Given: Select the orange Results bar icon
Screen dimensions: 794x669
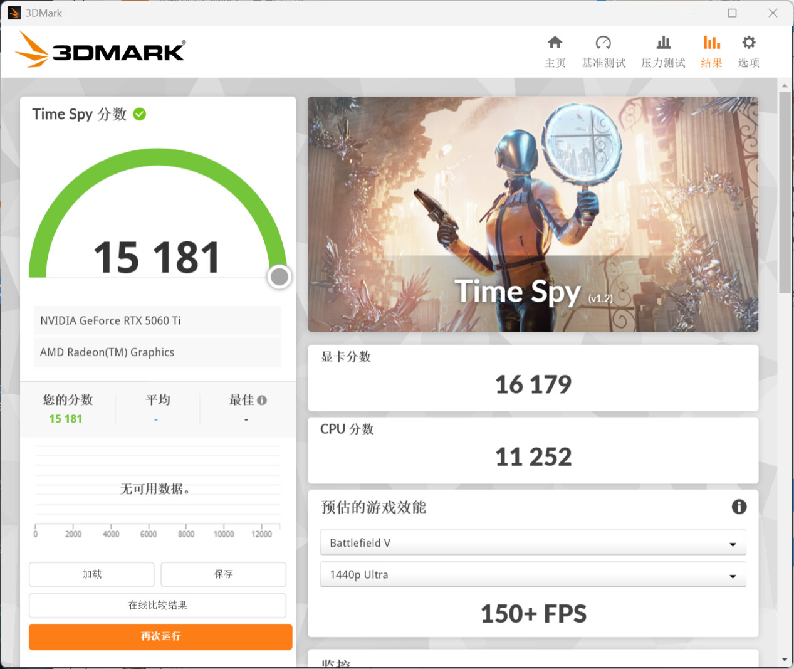Looking at the screenshot, I should (711, 43).
